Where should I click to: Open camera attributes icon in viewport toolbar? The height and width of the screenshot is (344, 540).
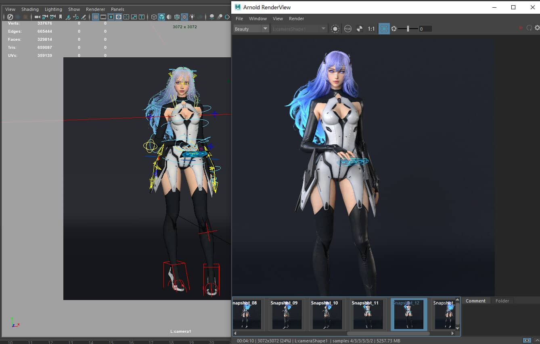click(52, 17)
